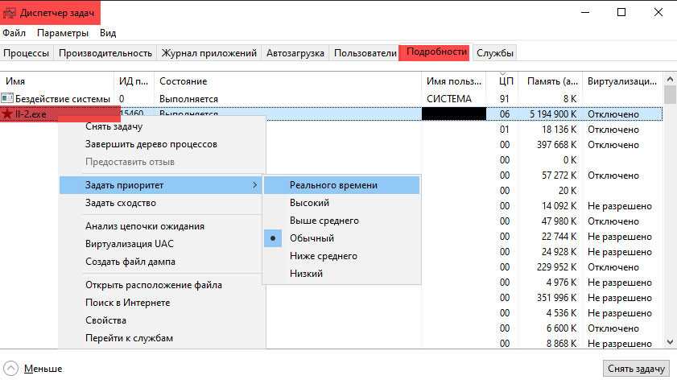
Task: Click the Меньше circle arrow icon
Action: pyautogui.click(x=11, y=368)
